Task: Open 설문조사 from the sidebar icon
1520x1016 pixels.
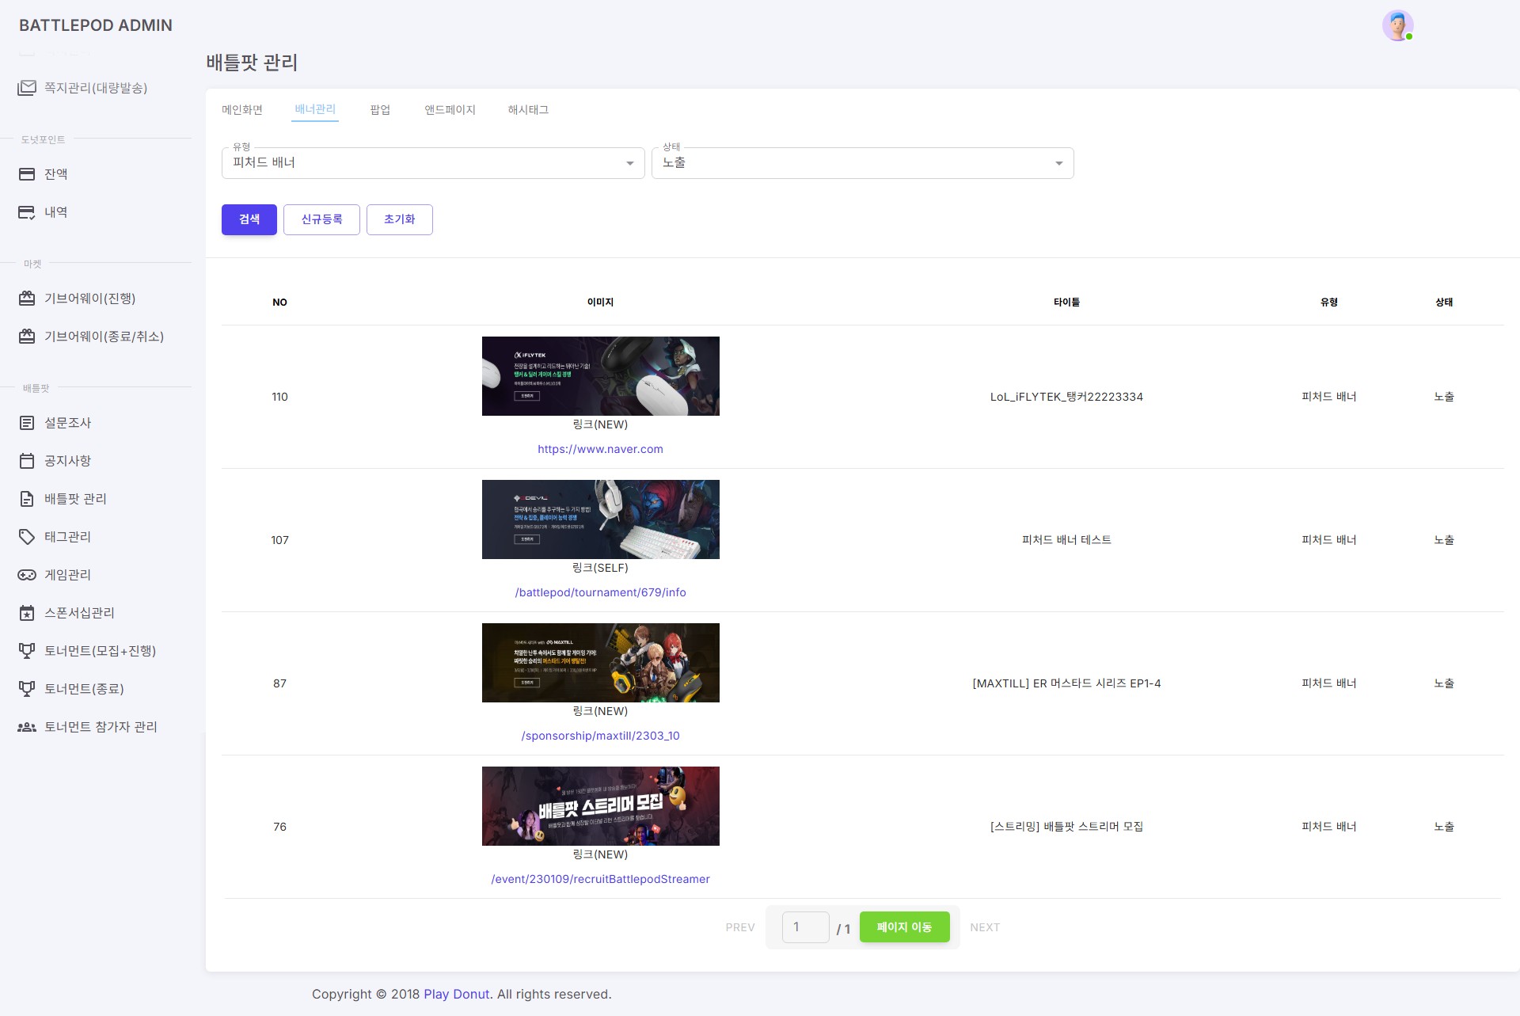Action: (x=27, y=423)
